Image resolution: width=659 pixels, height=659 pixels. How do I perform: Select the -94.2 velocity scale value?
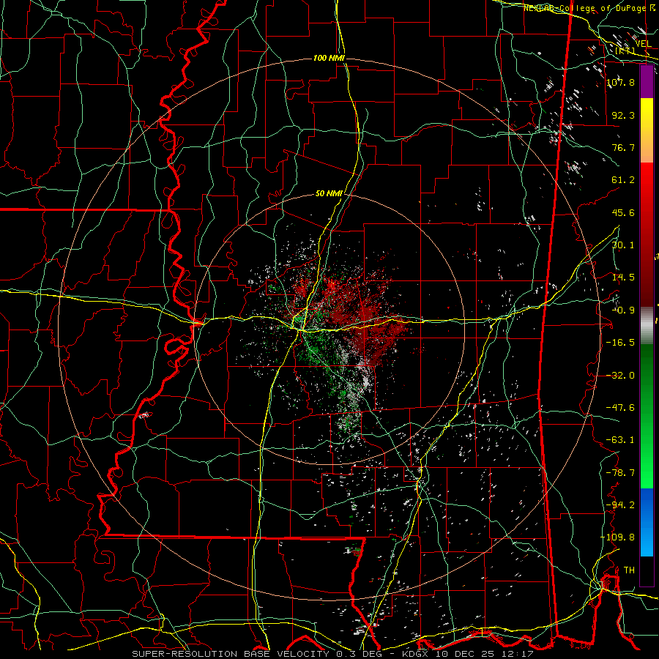click(620, 505)
